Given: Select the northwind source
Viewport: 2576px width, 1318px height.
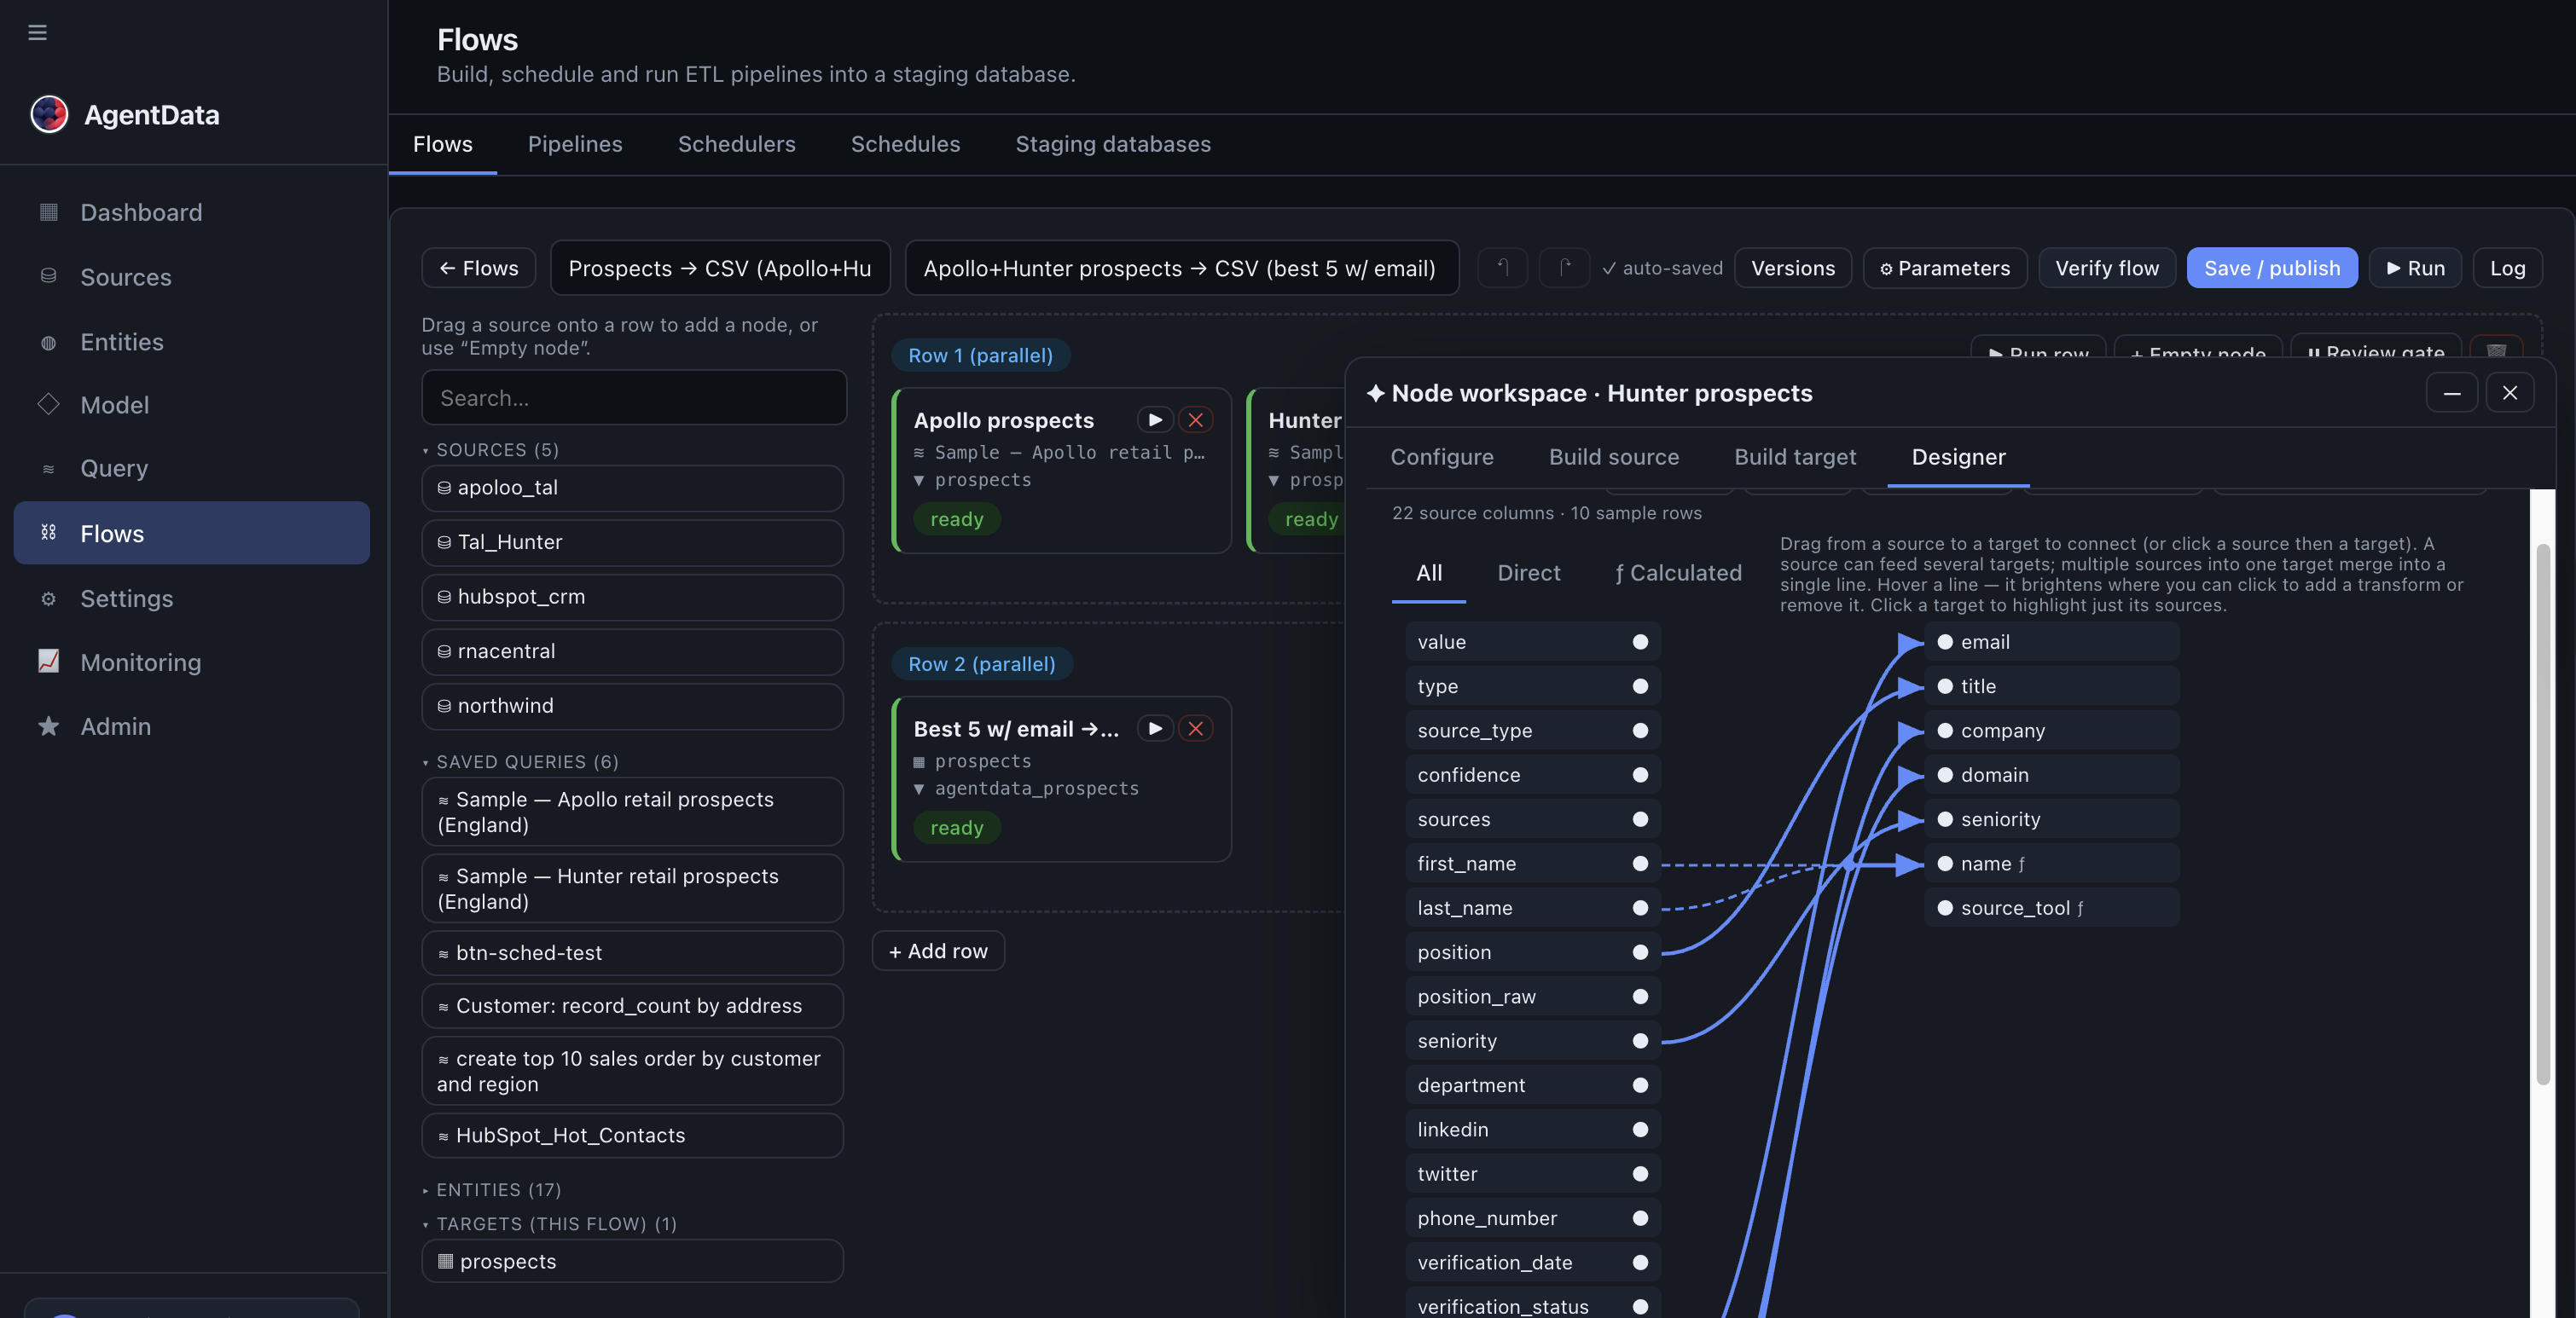Looking at the screenshot, I should click(x=632, y=706).
